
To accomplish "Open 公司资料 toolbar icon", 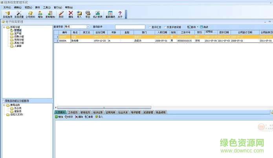I will click(31, 14).
